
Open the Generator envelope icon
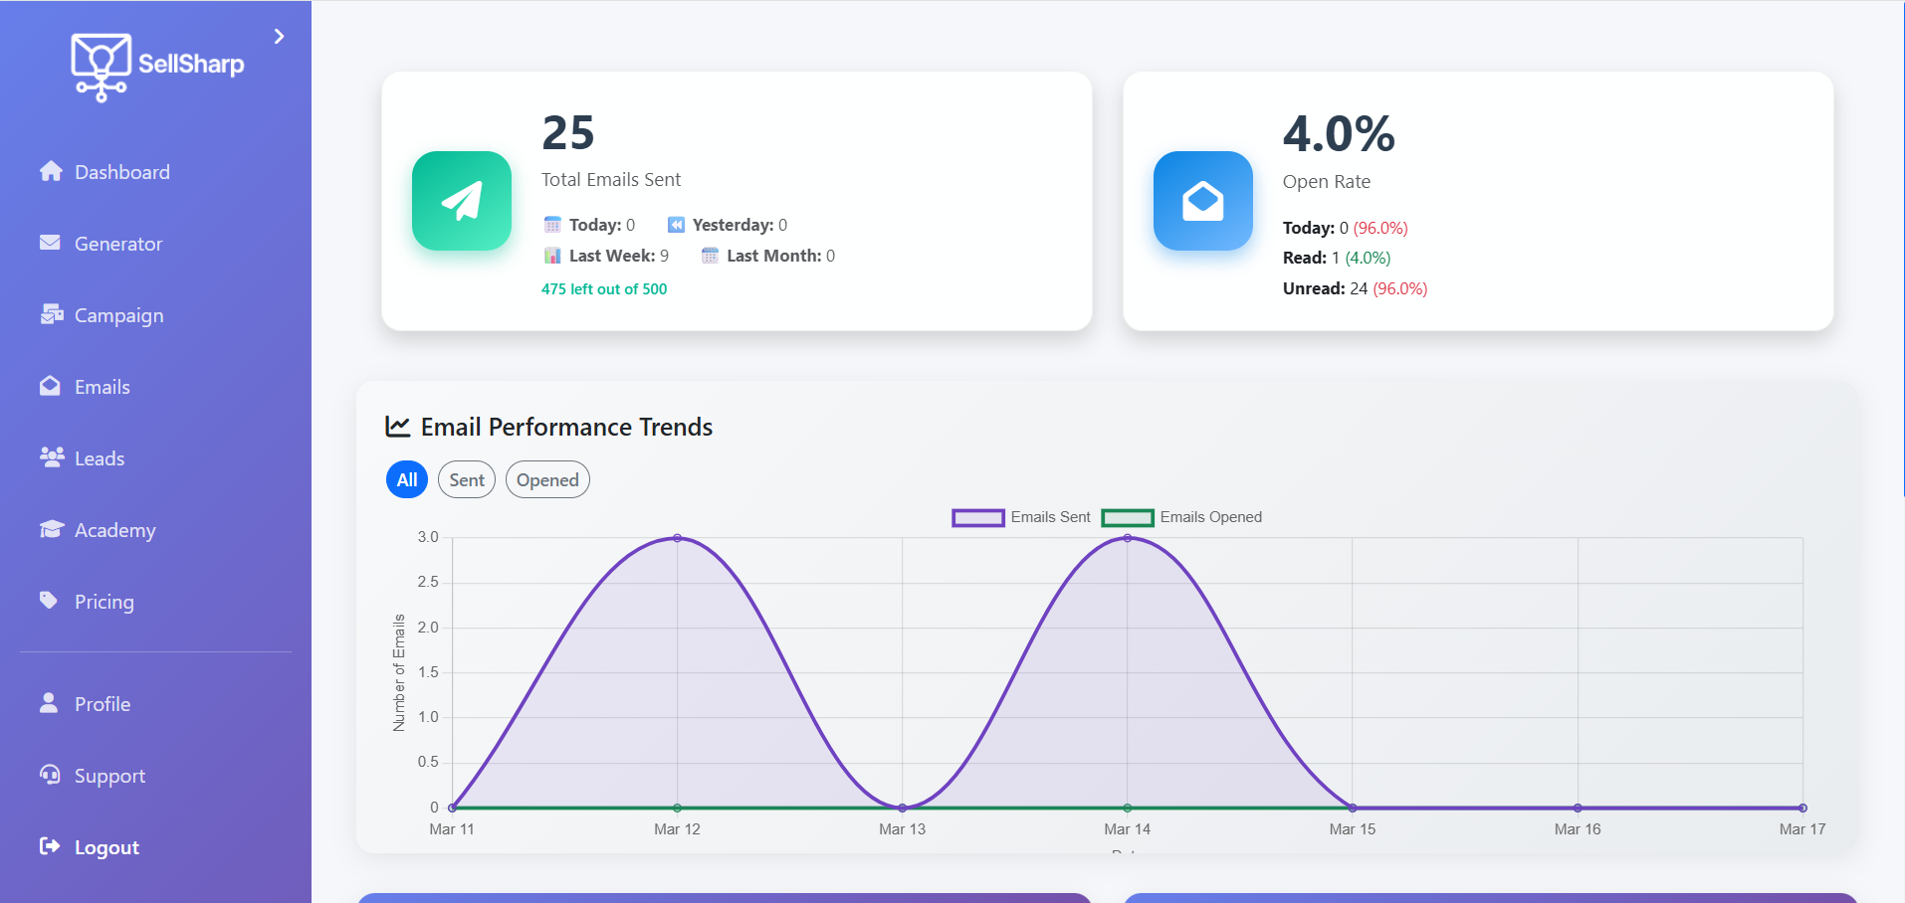tap(50, 243)
